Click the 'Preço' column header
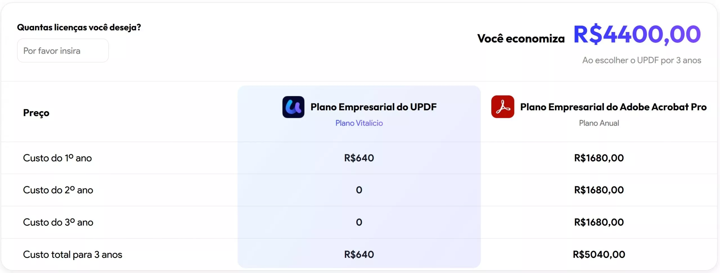The width and height of the screenshot is (720, 273). point(36,113)
